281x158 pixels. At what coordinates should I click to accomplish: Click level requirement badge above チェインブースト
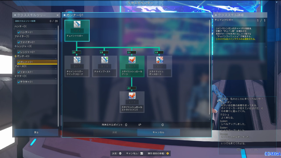pyautogui.click(x=104, y=52)
